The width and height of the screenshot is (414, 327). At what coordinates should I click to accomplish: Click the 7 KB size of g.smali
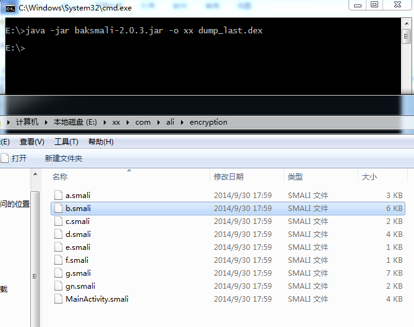tap(394, 273)
